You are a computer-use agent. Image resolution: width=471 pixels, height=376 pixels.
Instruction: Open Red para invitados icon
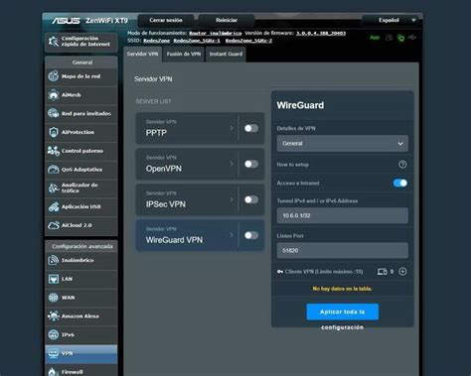click(54, 113)
